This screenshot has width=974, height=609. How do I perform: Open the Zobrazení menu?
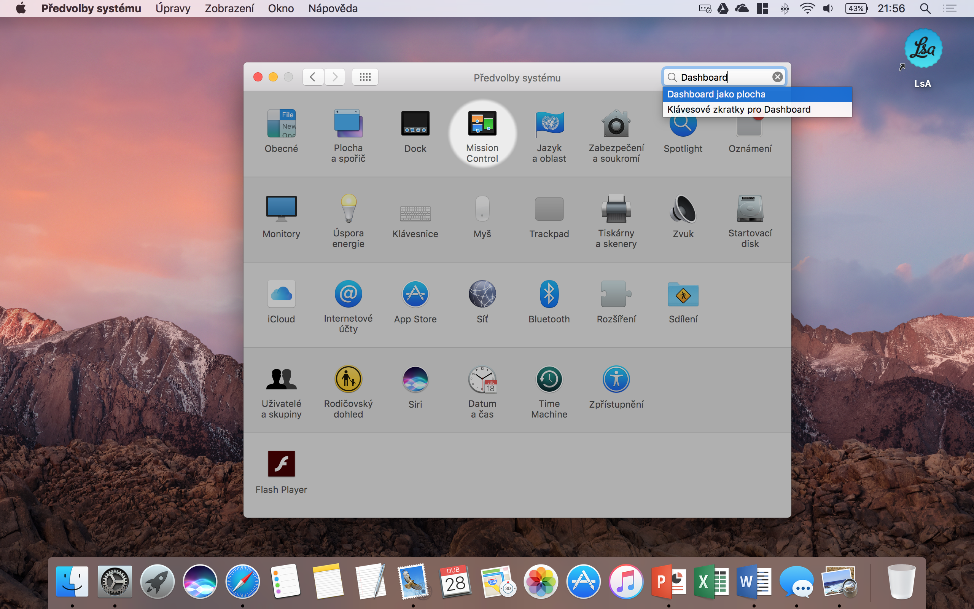pyautogui.click(x=229, y=8)
